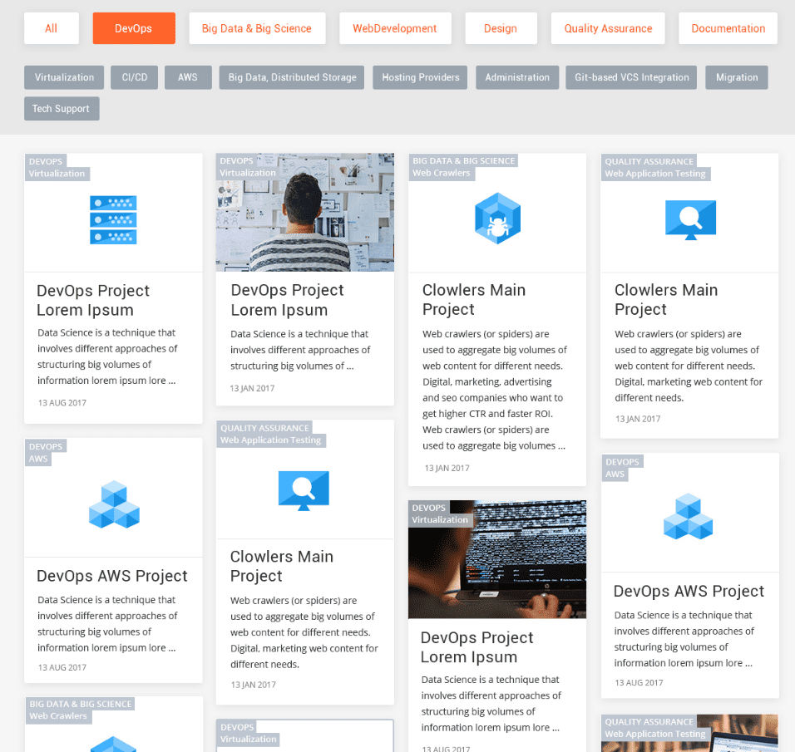Click the Web Crawlers label above the bug icon
Image resolution: width=795 pixels, height=752 pixels.
442,173
